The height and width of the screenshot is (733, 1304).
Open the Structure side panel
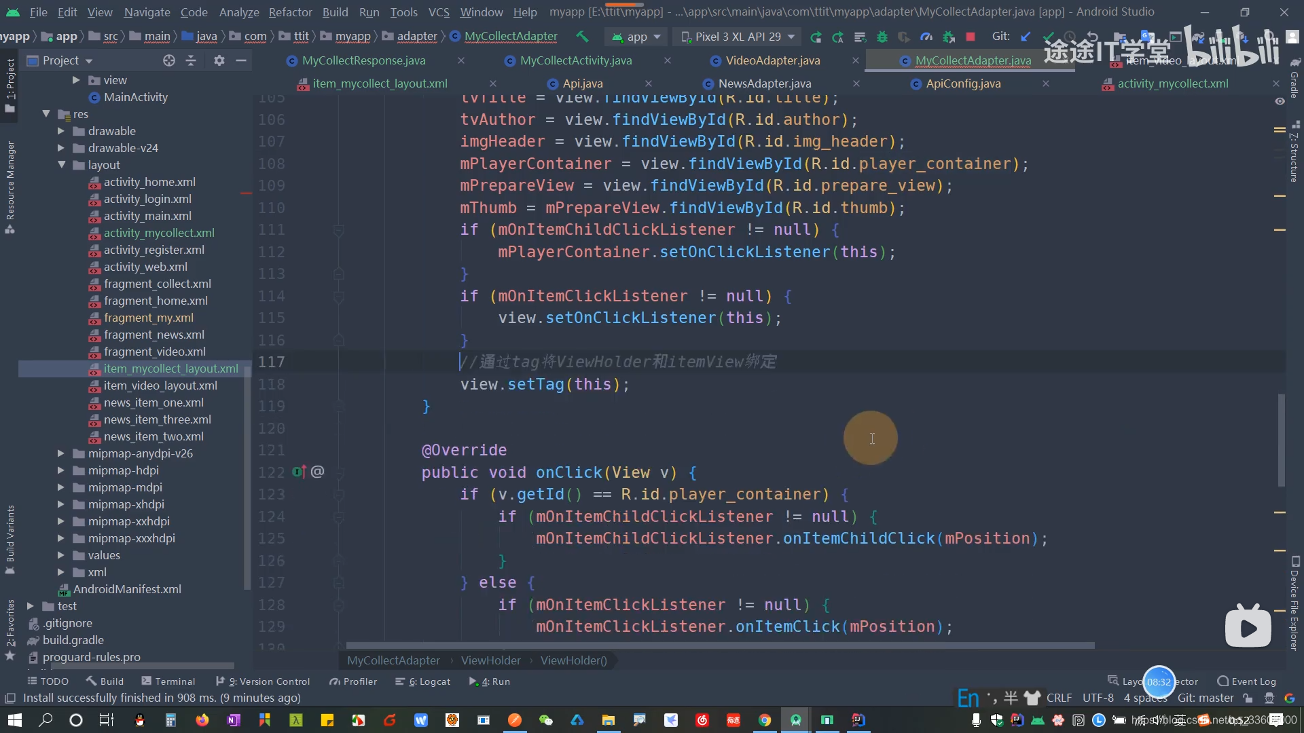1295,153
